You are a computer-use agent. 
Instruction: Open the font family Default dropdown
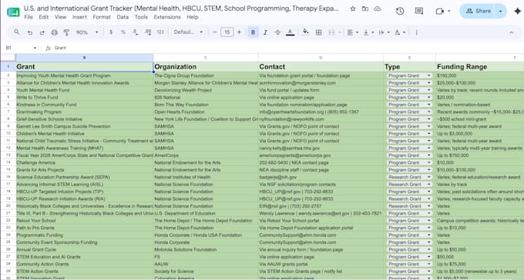[x=188, y=32]
